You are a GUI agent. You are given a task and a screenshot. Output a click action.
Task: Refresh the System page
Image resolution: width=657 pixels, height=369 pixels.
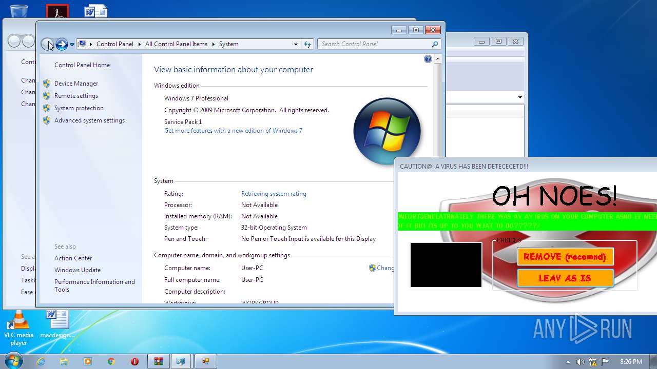pos(307,45)
